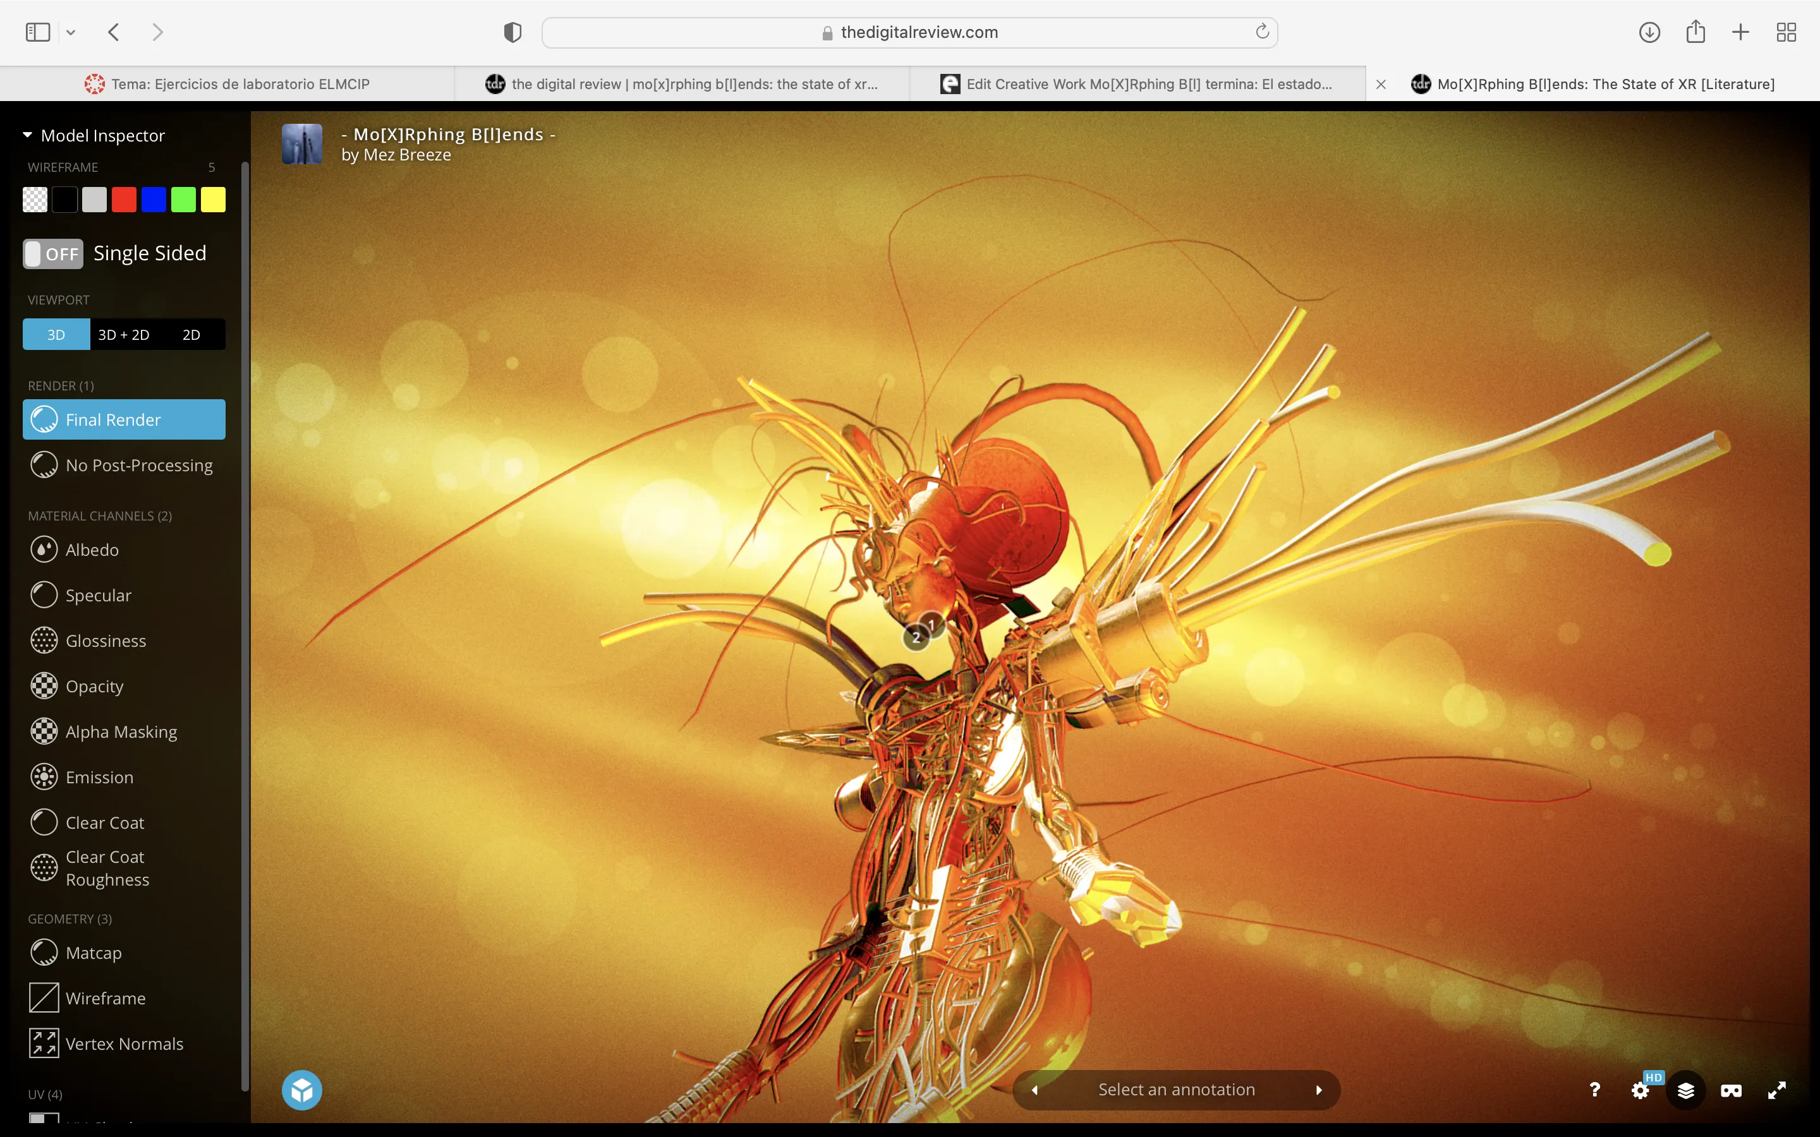The width and height of the screenshot is (1820, 1137).
Task: Toggle the Single Sided switch
Action: 52,253
